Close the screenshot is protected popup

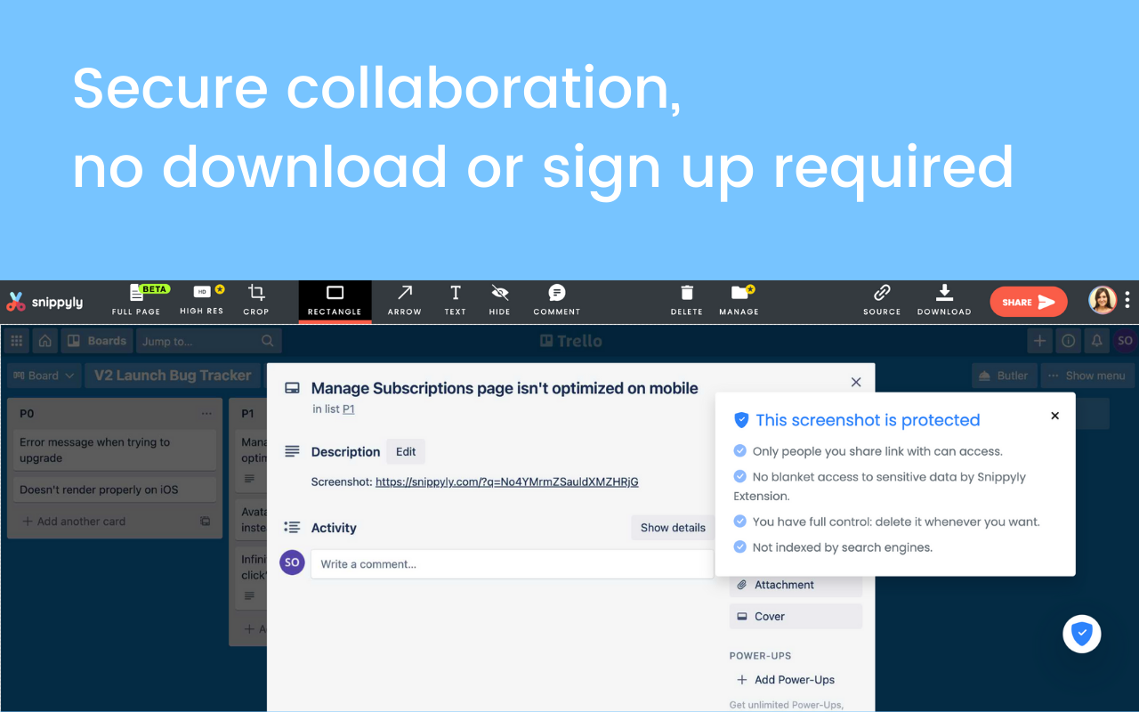click(x=1054, y=416)
